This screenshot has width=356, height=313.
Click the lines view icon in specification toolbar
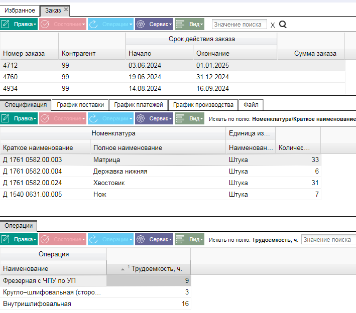180,118
